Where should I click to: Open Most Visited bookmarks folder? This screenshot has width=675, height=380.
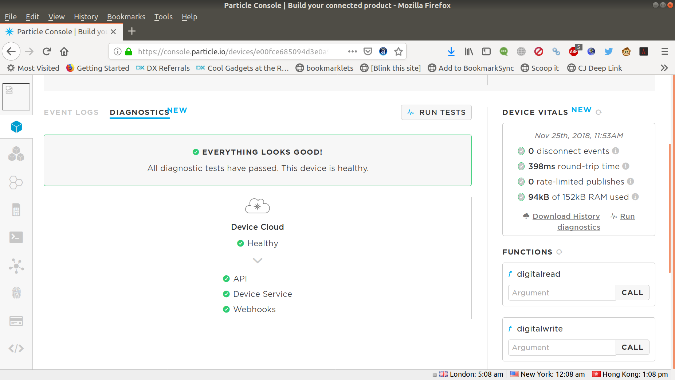(x=33, y=68)
